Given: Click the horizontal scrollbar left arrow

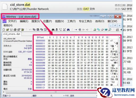Looking at the screenshot, I should 4,92.
